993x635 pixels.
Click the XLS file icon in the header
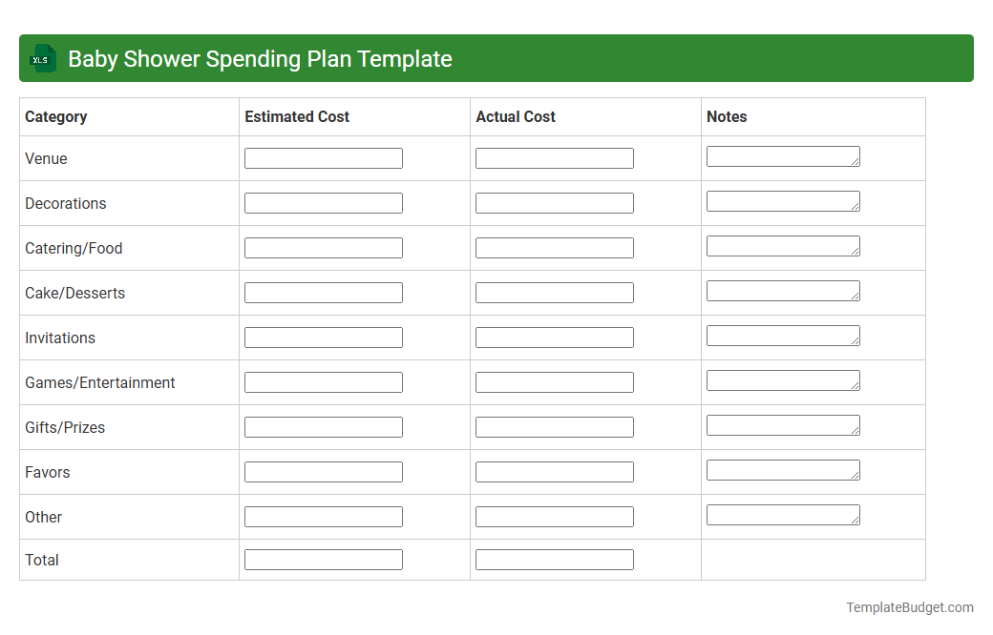pos(42,58)
